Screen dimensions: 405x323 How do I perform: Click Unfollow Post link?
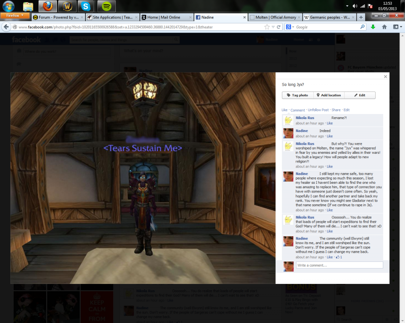pyautogui.click(x=318, y=110)
